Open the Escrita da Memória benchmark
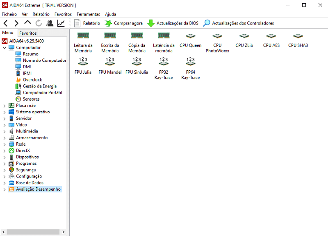 110,43
